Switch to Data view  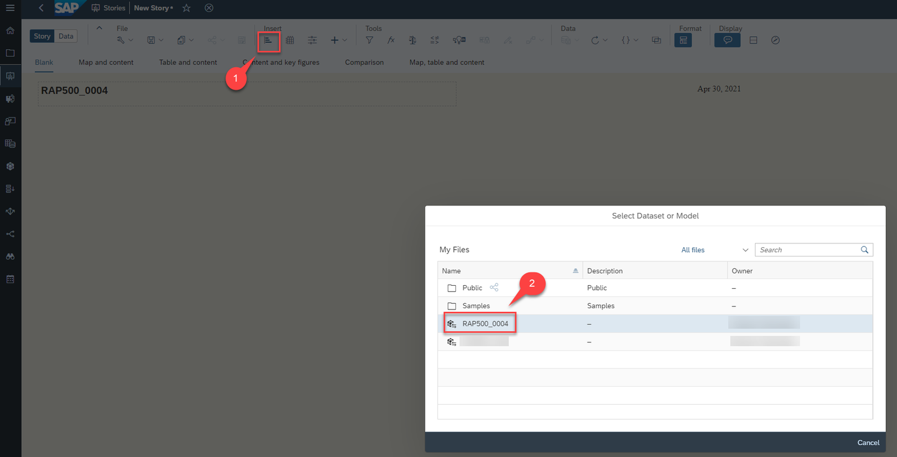tap(66, 36)
